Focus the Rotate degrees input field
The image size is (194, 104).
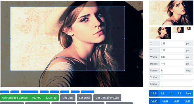(172, 70)
